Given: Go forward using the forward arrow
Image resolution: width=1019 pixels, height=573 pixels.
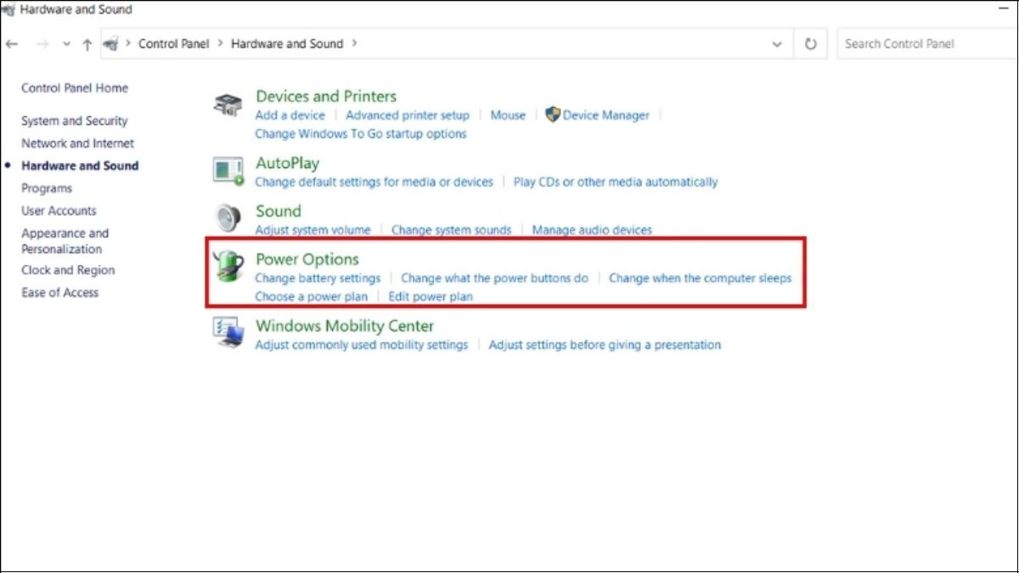Looking at the screenshot, I should pyautogui.click(x=41, y=44).
